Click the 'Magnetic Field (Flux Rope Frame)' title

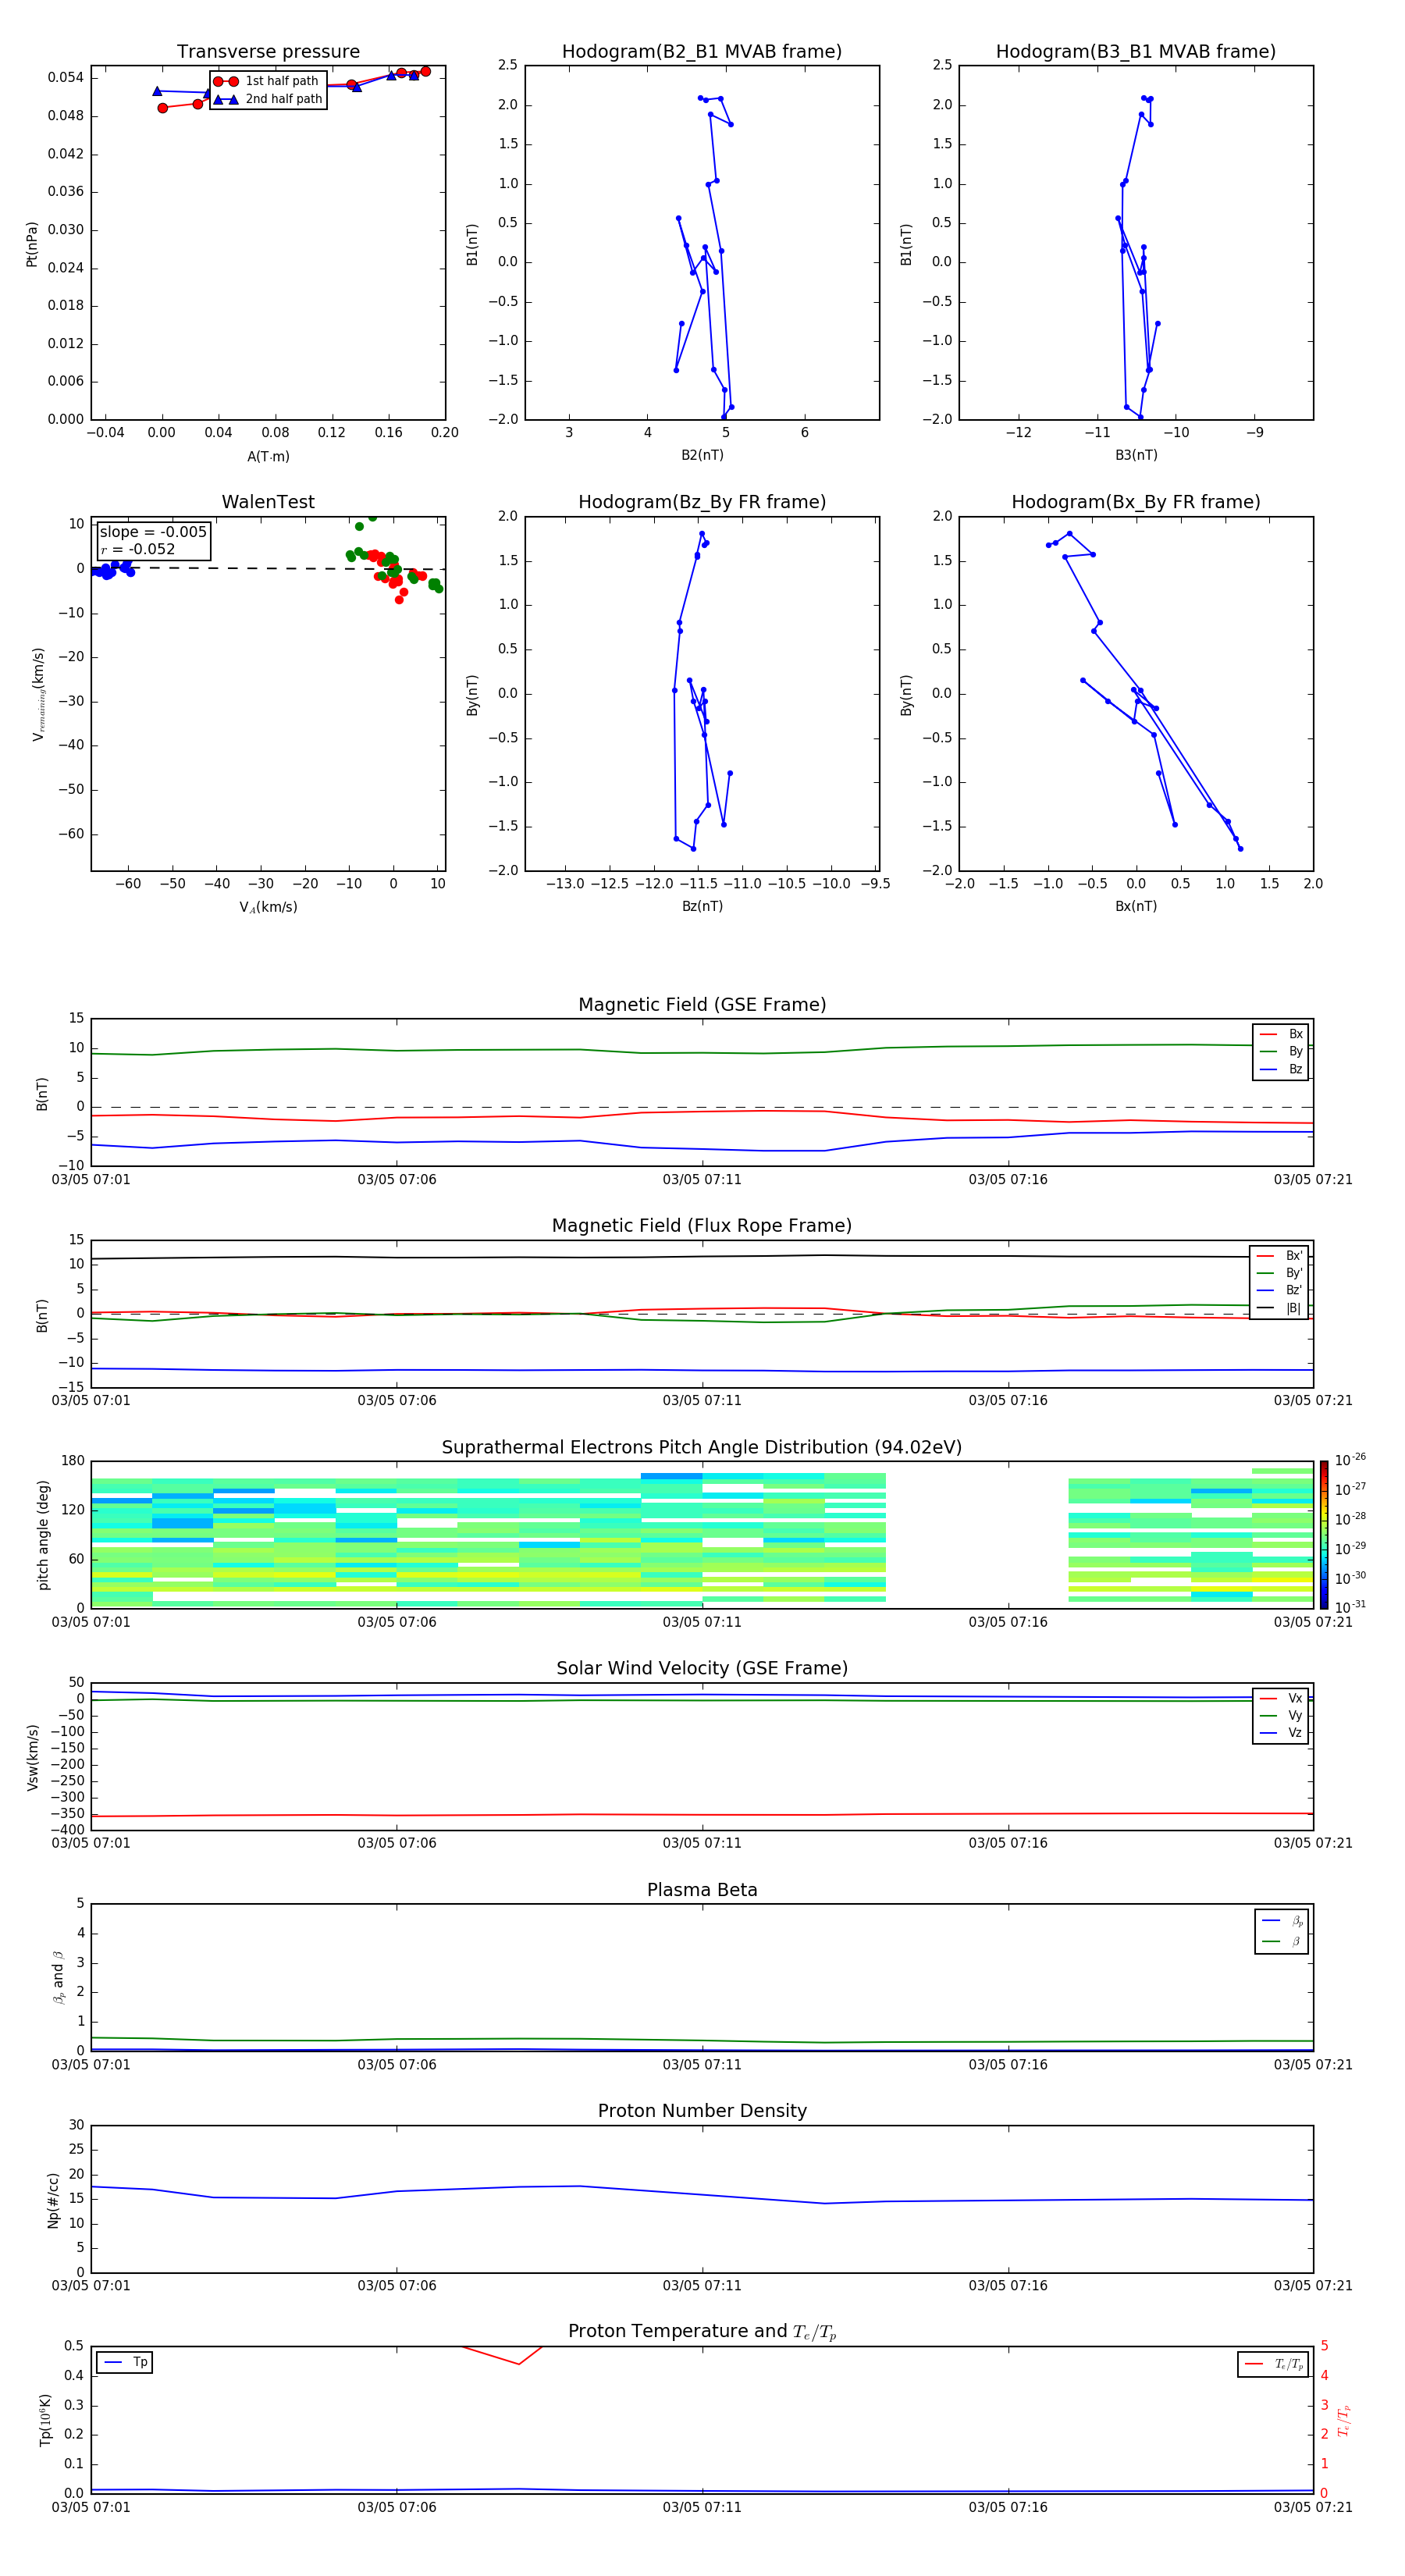click(702, 1226)
